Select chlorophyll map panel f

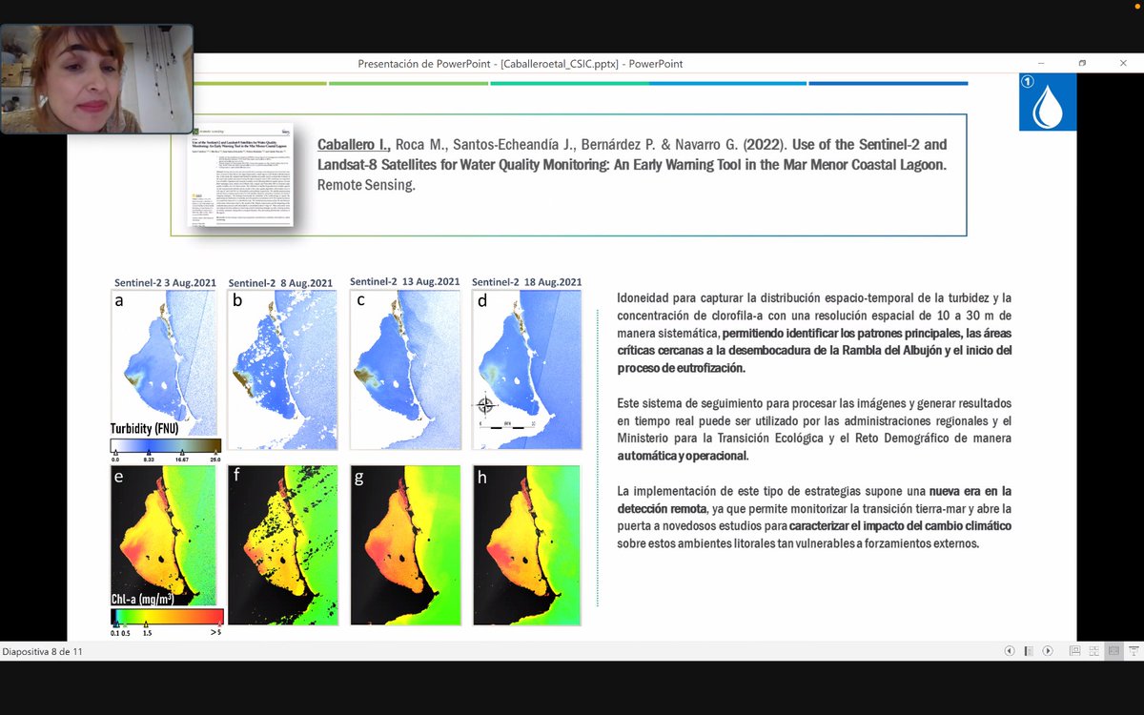[283, 544]
